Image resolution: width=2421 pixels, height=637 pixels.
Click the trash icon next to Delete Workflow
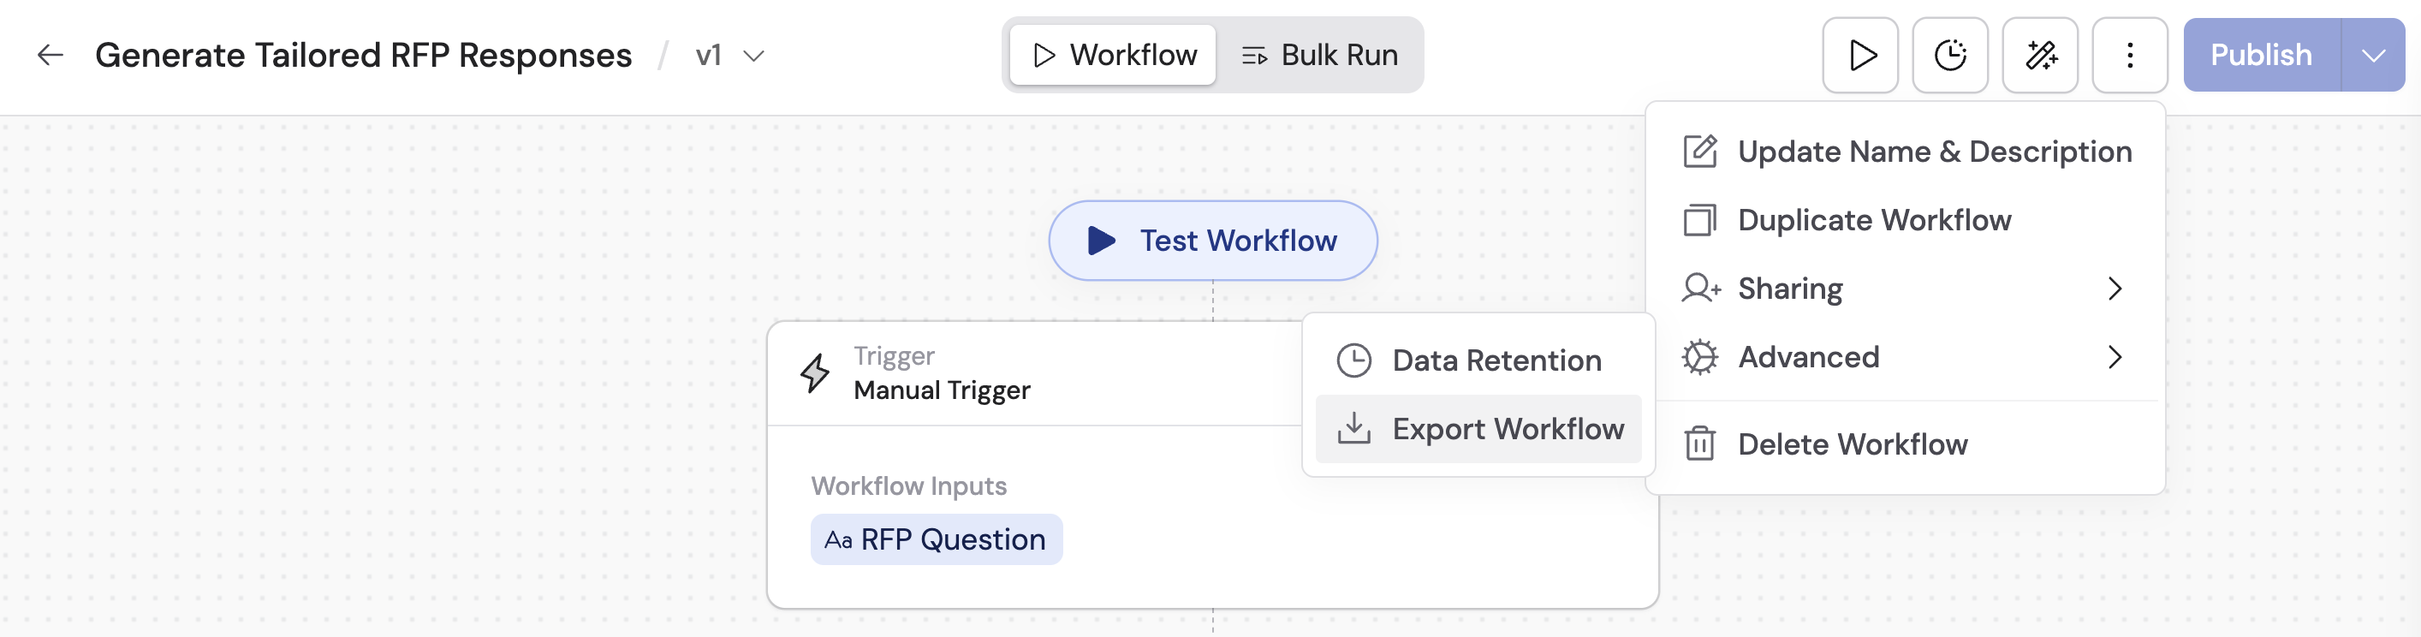coord(1698,444)
